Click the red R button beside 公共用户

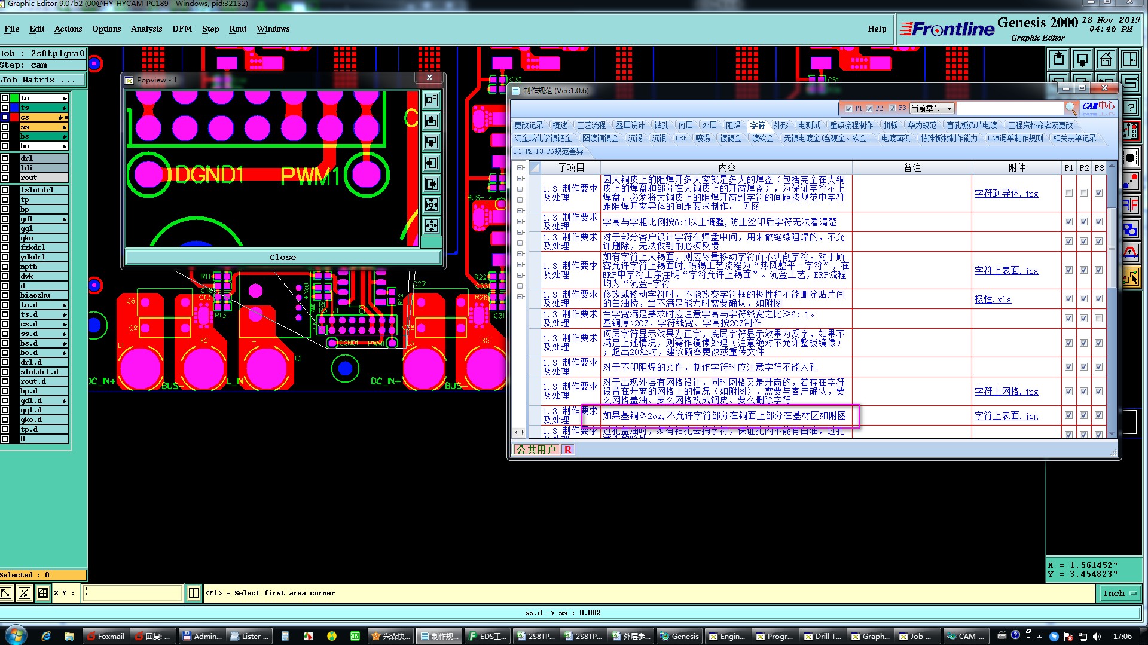[567, 450]
